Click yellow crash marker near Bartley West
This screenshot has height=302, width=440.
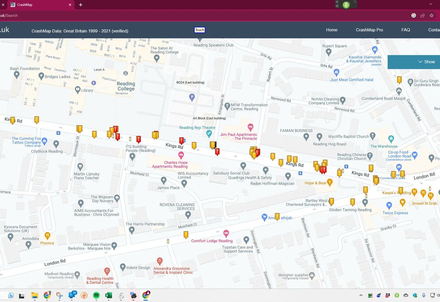(x=332, y=202)
